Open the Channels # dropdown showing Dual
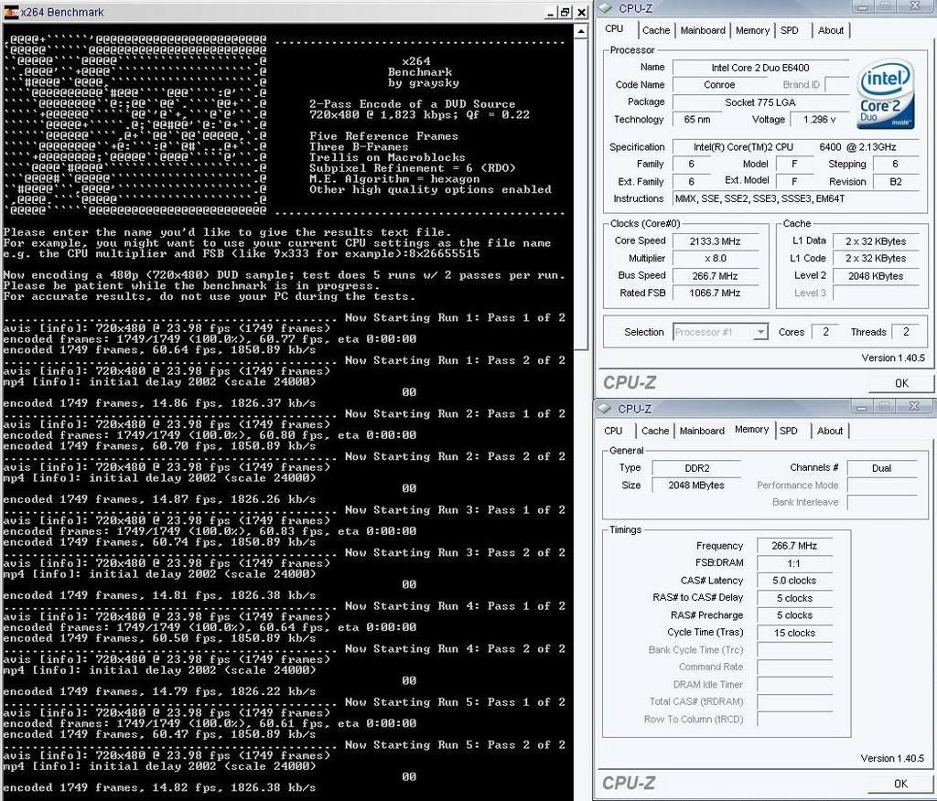This screenshot has width=937, height=801. pos(882,467)
